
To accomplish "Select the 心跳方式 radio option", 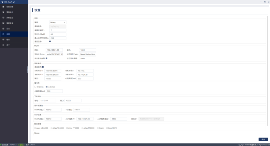I will [x=47, y=87].
